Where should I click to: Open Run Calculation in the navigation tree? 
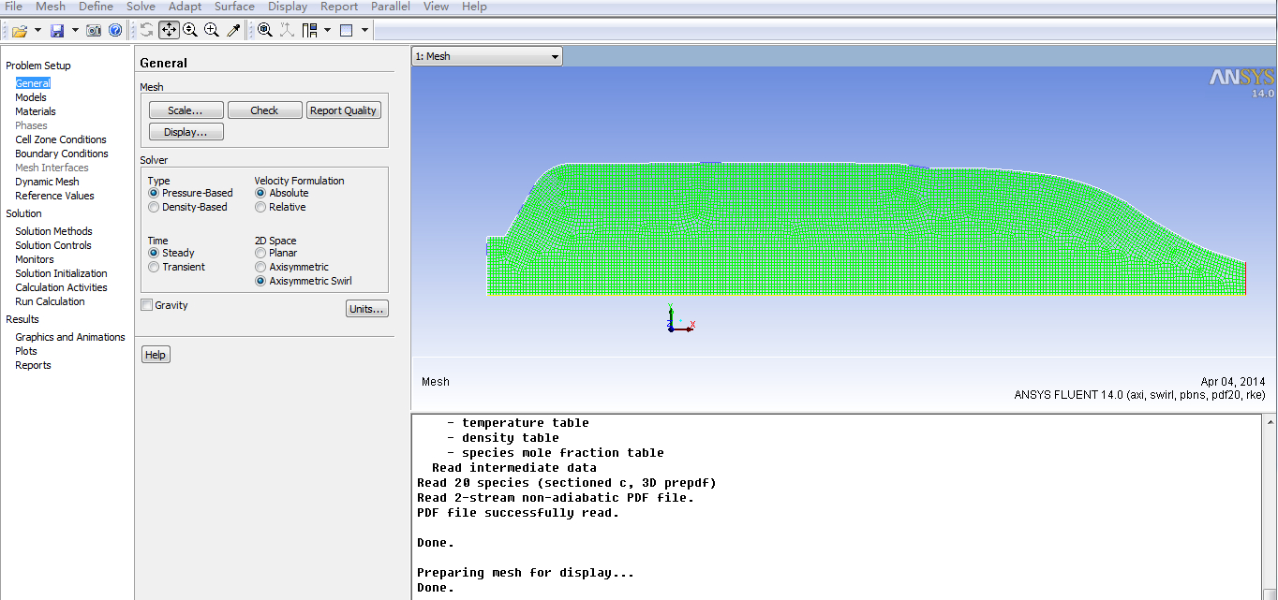(x=50, y=301)
